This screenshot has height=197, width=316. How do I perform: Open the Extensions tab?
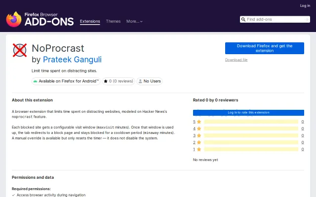click(x=90, y=21)
